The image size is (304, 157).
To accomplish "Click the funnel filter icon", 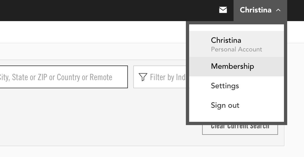I will click(x=143, y=77).
